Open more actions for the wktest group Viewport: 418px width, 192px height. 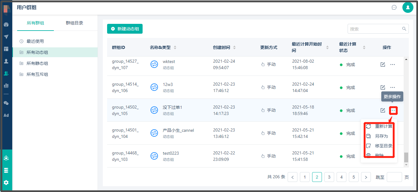click(x=393, y=65)
